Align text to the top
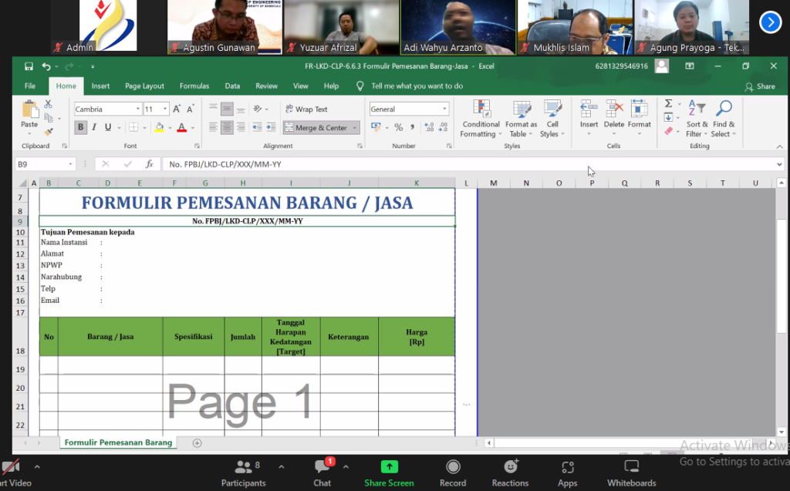Image resolution: width=790 pixels, height=491 pixels. pos(213,109)
